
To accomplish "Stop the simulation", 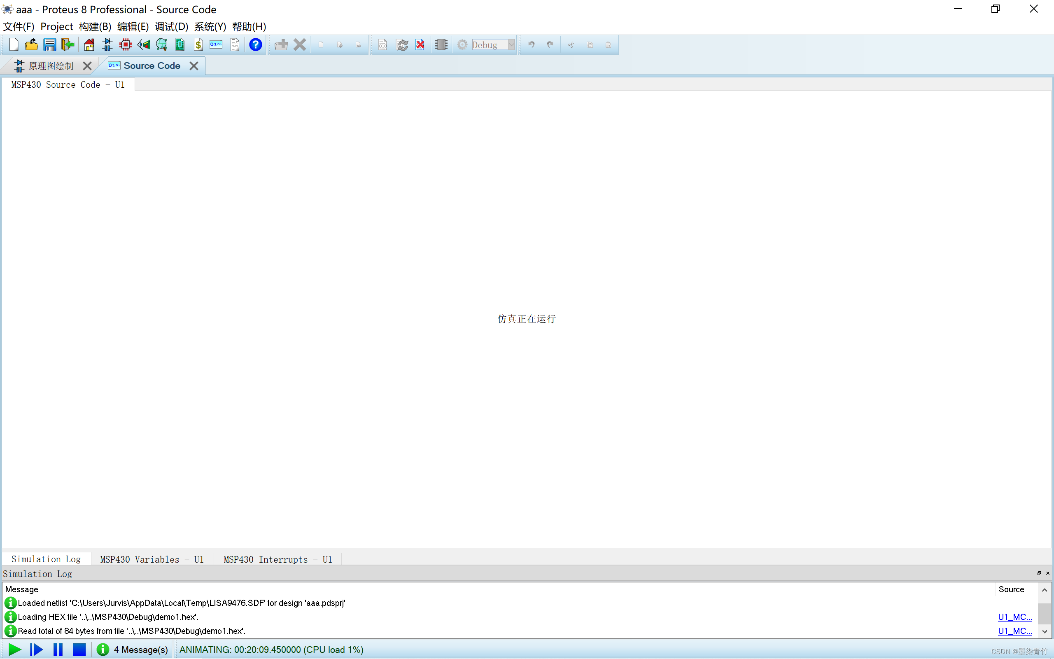I will (x=80, y=650).
